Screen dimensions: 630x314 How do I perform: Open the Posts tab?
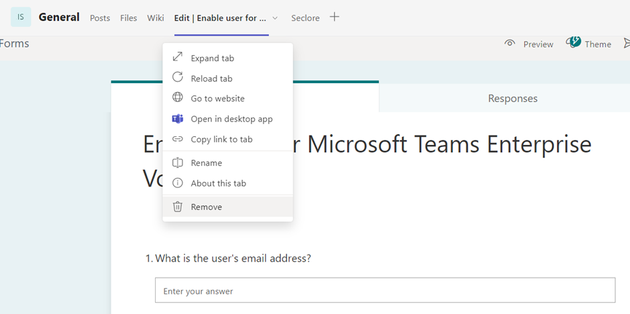tap(100, 18)
